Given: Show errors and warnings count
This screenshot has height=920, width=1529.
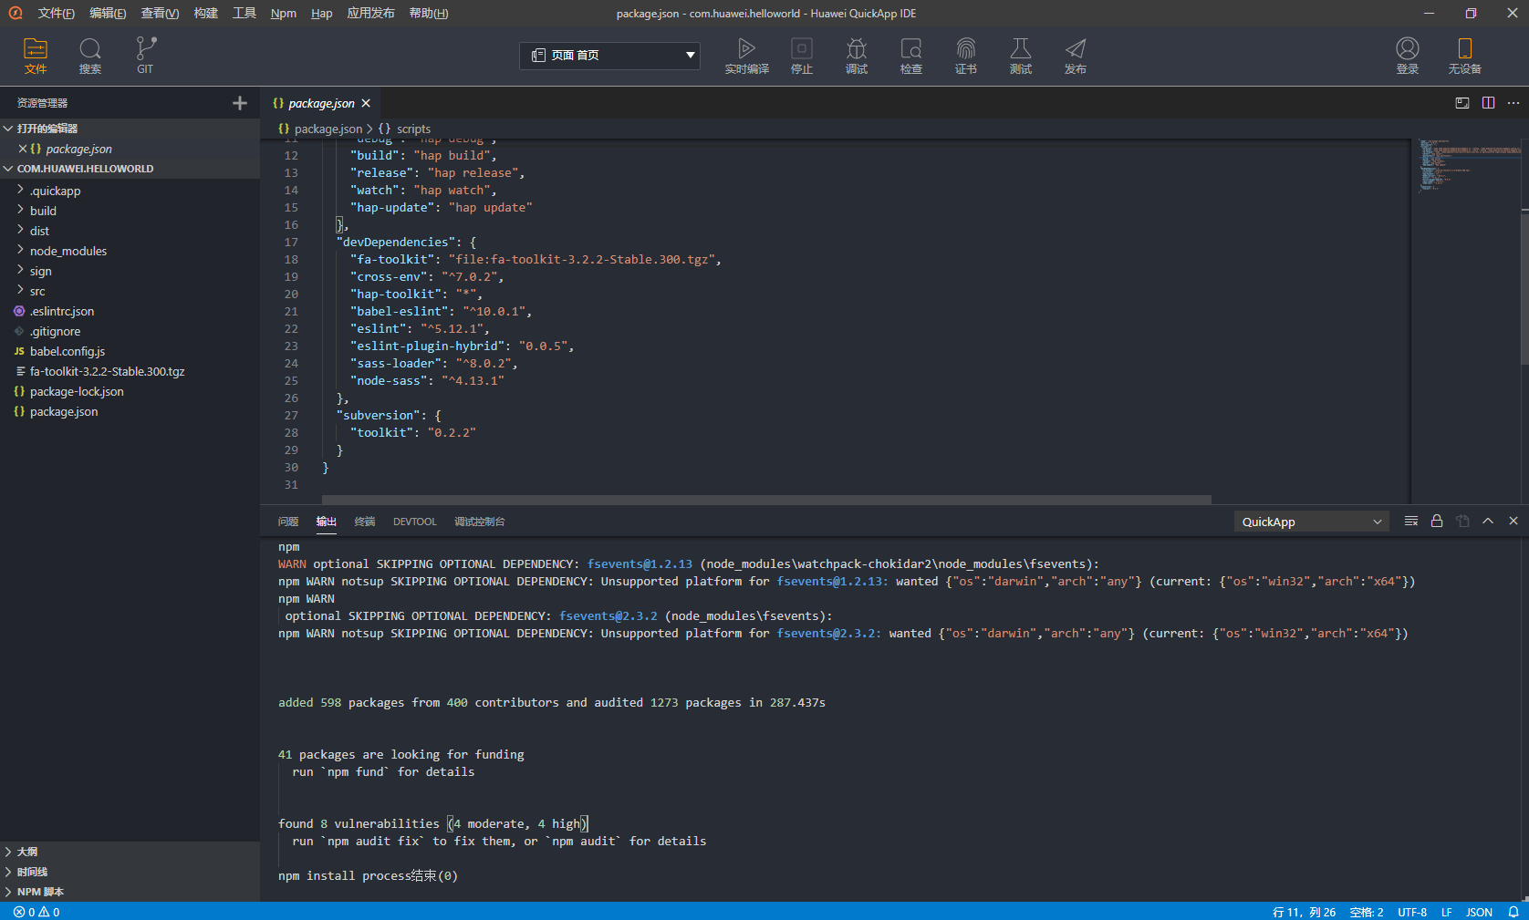Looking at the screenshot, I should click(x=36, y=912).
